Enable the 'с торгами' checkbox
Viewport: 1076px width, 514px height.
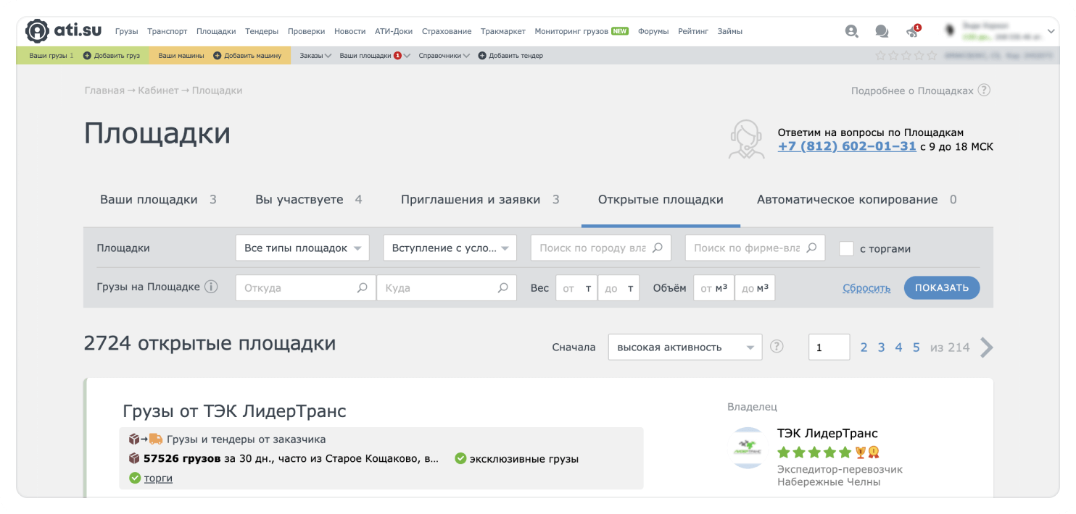846,248
